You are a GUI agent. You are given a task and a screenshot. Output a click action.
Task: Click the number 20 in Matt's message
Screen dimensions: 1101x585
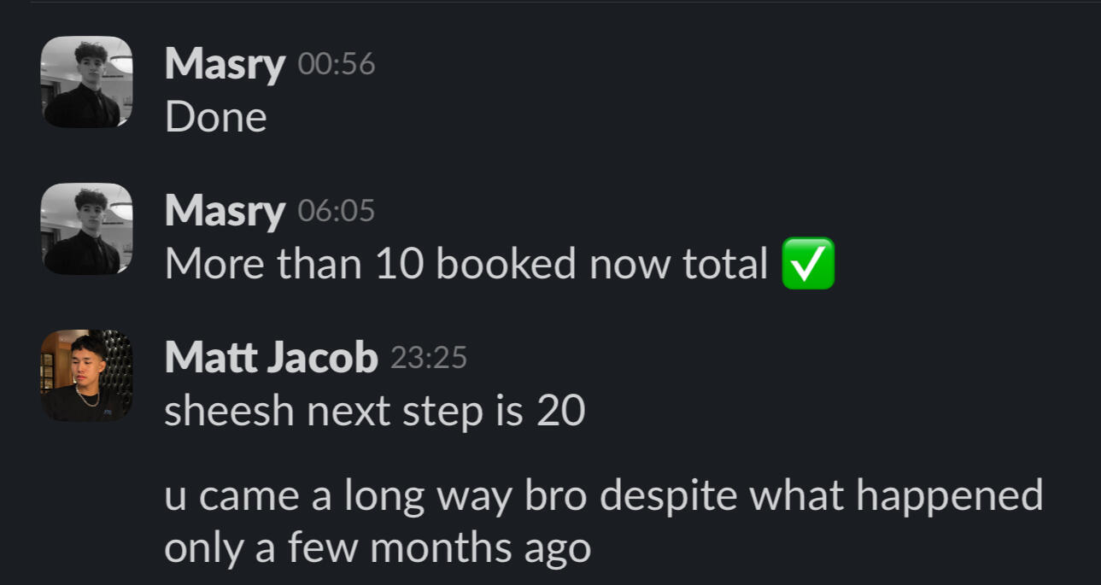[560, 412]
